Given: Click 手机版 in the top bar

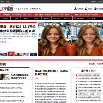Looking at the screenshot, I should click(100, 2).
